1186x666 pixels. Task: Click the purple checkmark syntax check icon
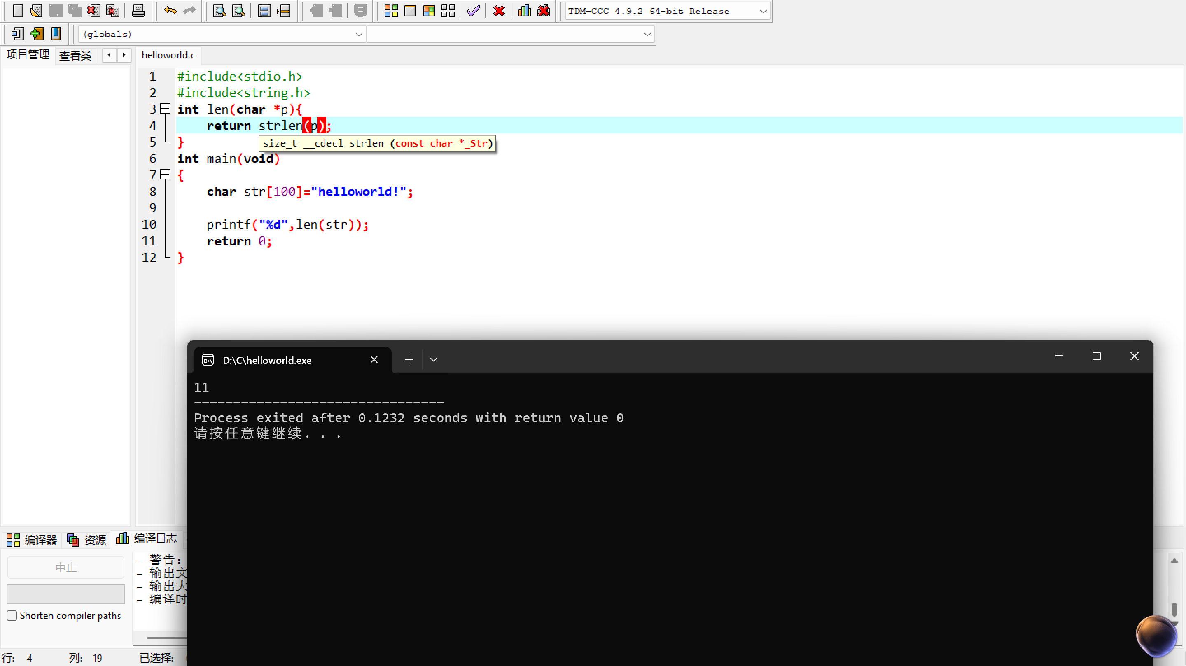point(473,11)
